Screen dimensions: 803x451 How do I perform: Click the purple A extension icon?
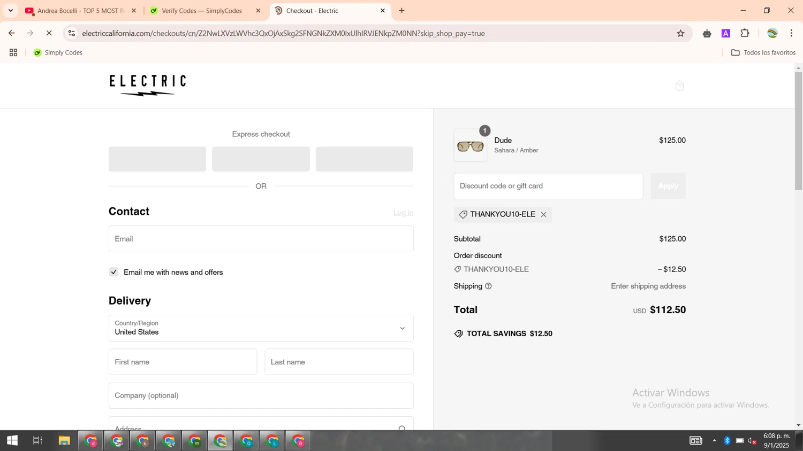pyautogui.click(x=726, y=33)
